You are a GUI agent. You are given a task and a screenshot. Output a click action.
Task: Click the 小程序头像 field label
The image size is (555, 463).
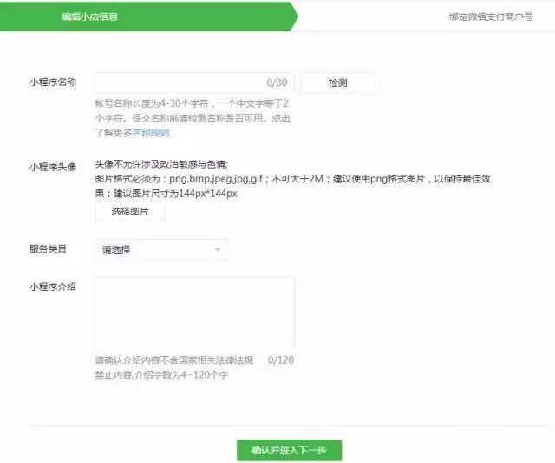(52, 166)
